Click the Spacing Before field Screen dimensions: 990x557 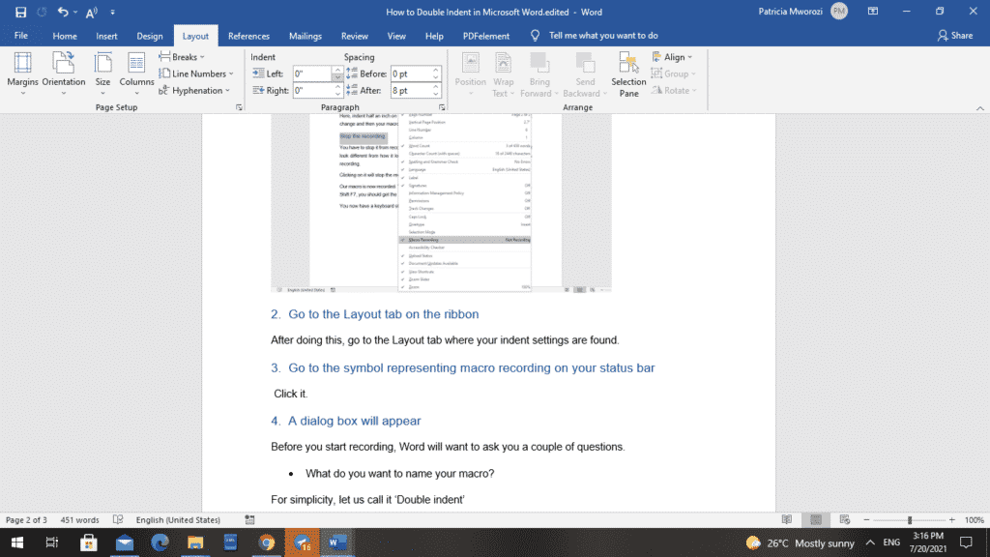tap(410, 73)
